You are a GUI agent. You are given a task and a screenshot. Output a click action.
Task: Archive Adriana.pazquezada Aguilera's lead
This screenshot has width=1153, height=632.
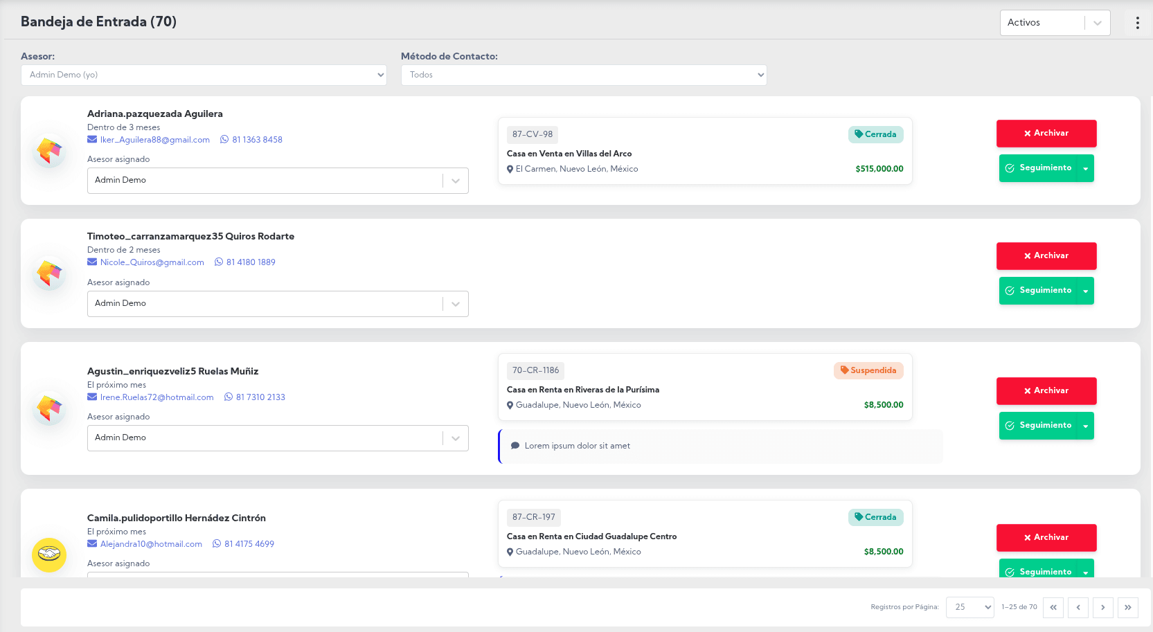[x=1046, y=134]
